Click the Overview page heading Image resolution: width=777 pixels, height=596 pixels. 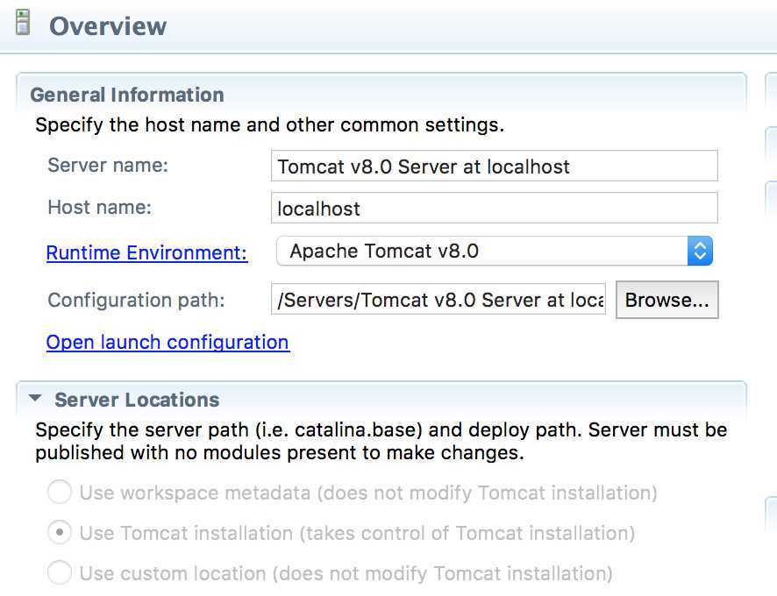point(108,25)
